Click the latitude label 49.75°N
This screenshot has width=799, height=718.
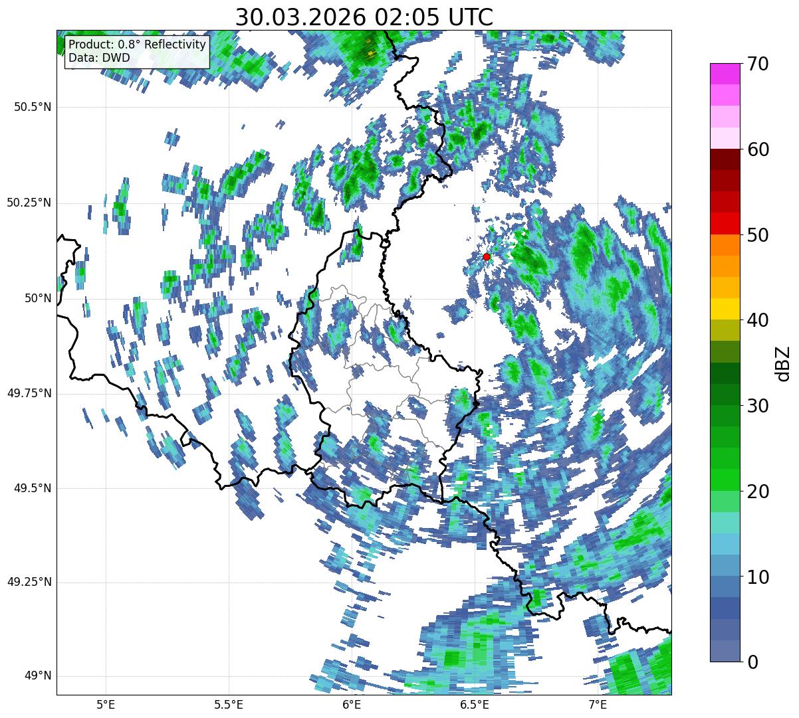click(x=29, y=393)
